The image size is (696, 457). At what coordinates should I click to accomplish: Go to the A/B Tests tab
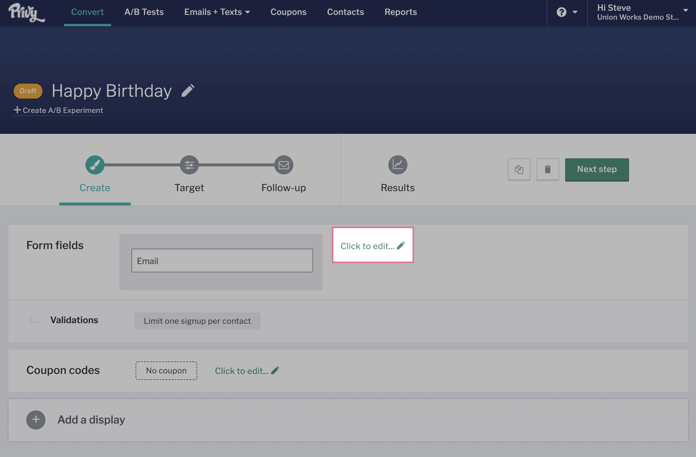click(144, 12)
